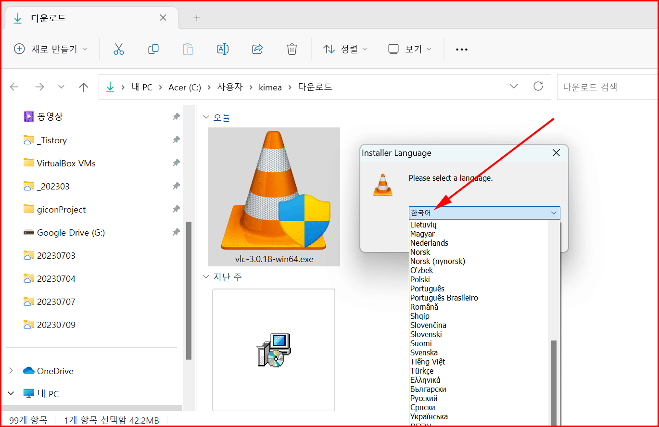Screen dimensions: 659x427
Task: Click Acer (C:) in the address breadcrumb
Action: [x=185, y=87]
